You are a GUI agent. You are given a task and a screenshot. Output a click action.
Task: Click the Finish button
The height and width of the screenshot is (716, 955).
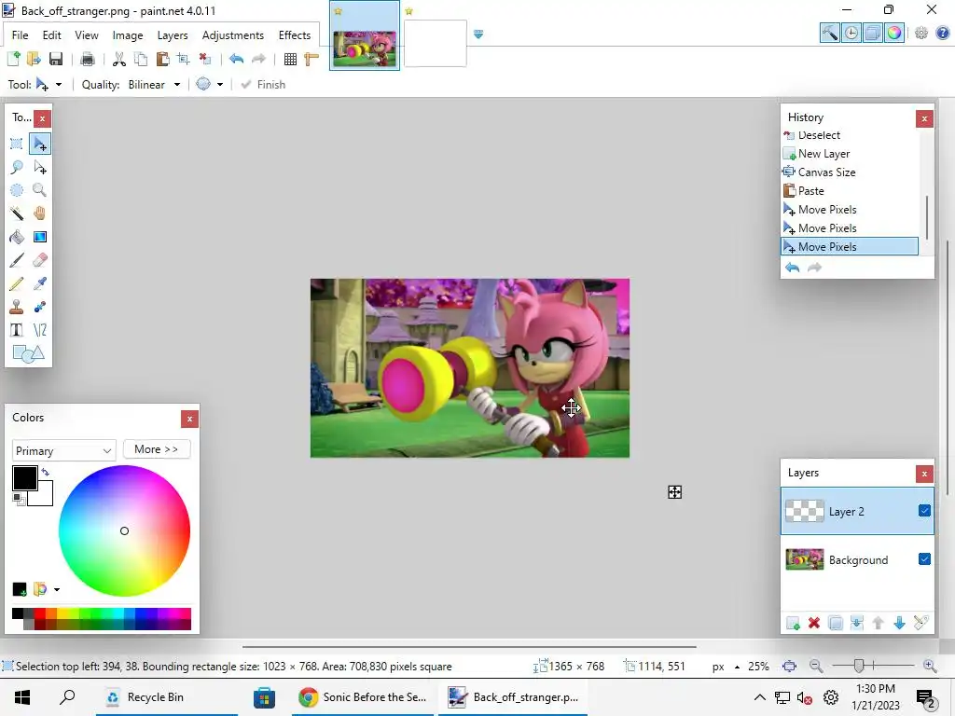pyautogui.click(x=263, y=85)
